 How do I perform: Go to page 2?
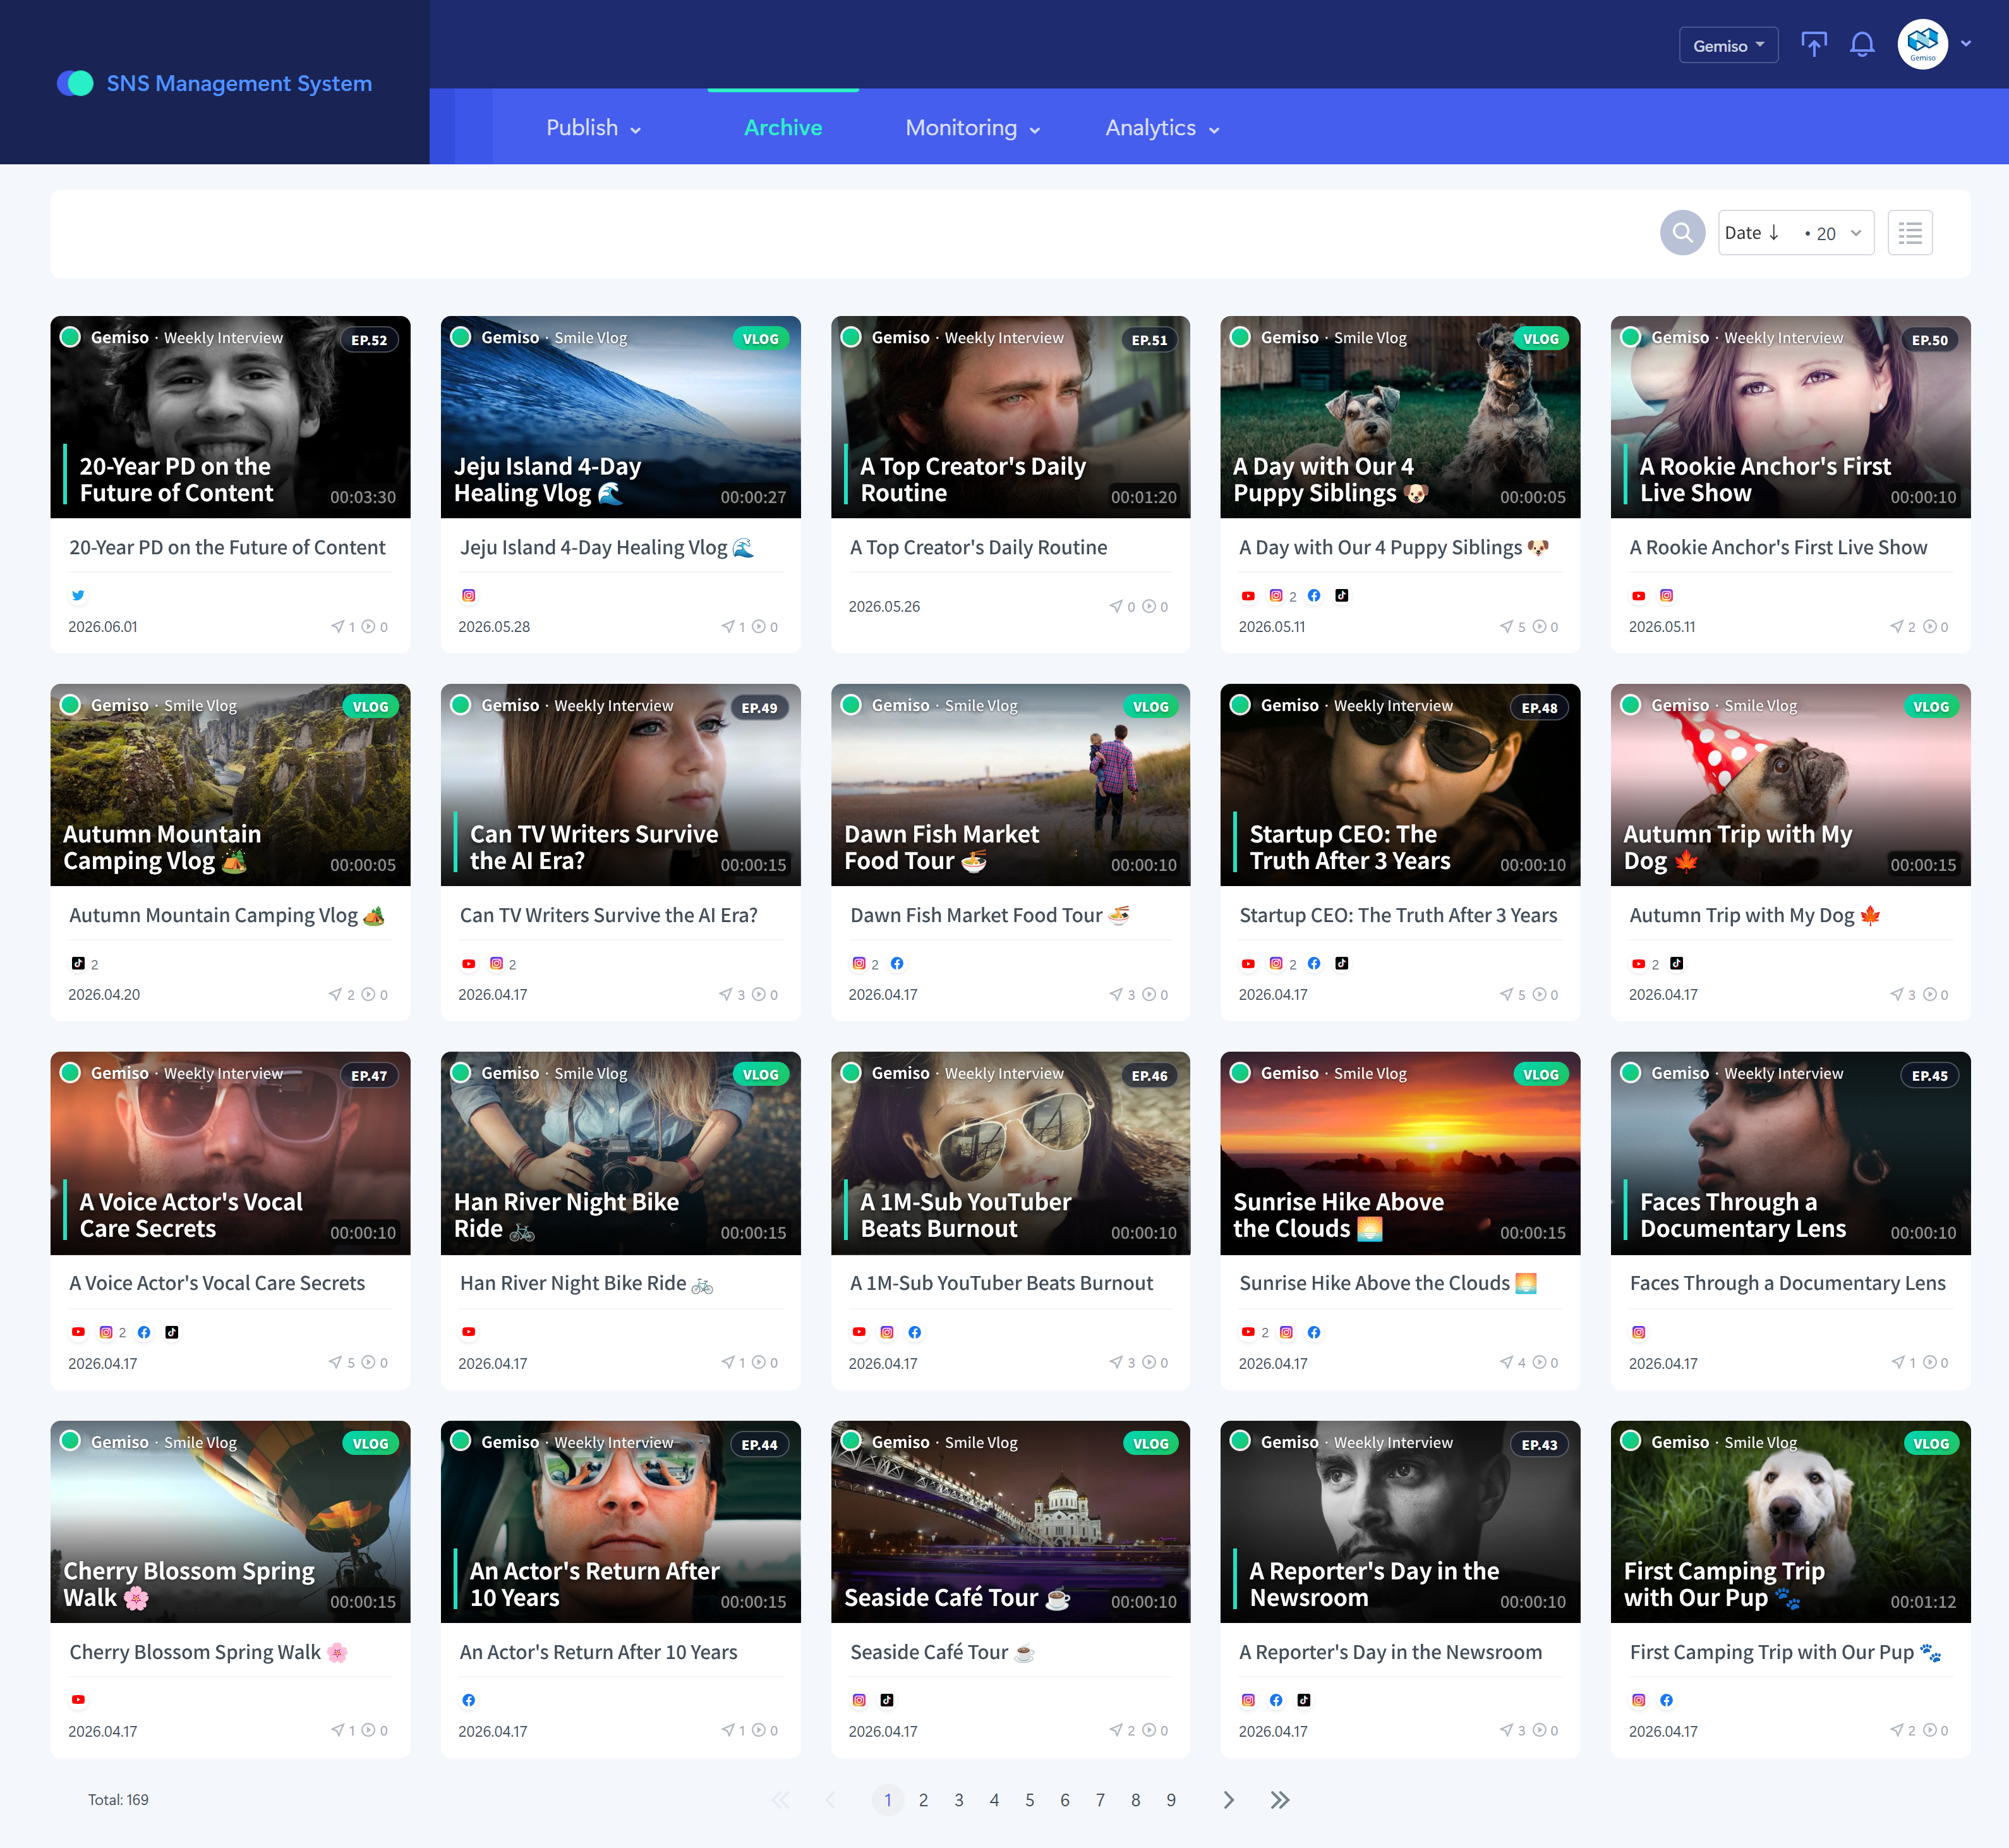(924, 1800)
